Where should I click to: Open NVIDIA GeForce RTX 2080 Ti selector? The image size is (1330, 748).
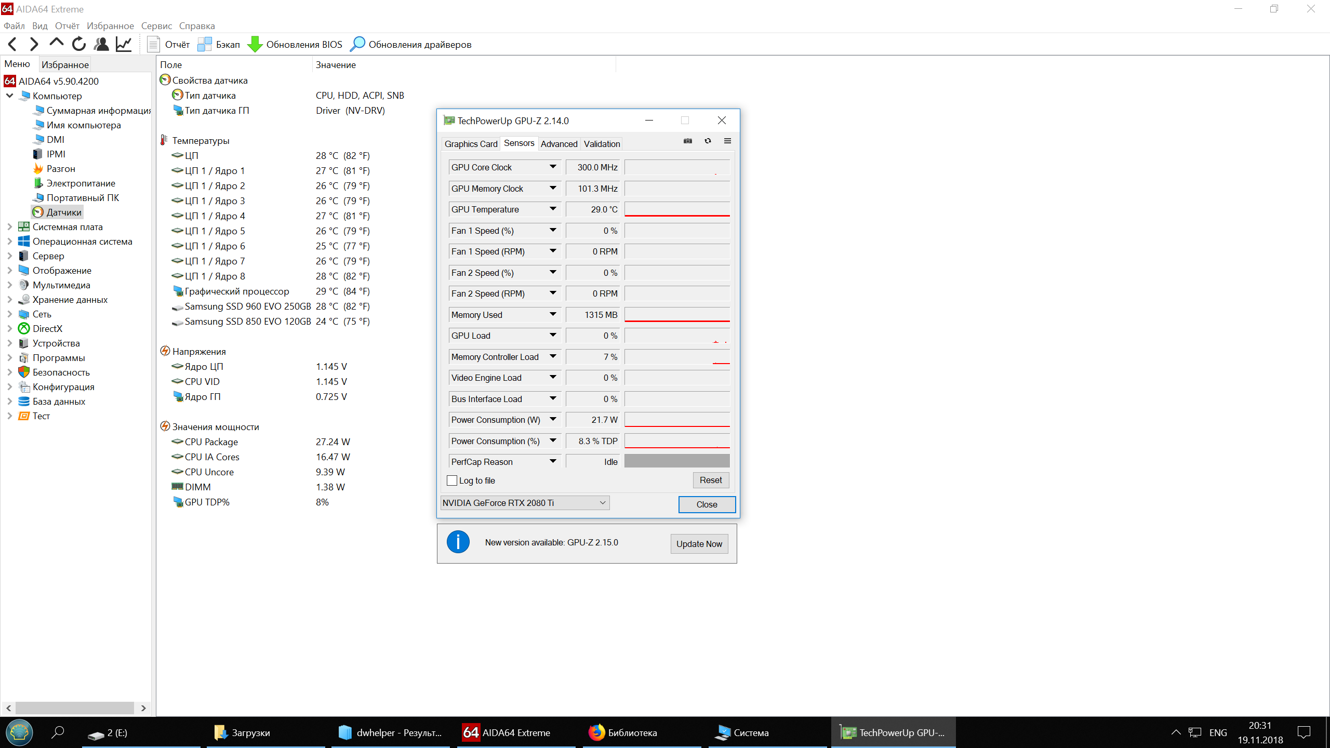pos(525,502)
